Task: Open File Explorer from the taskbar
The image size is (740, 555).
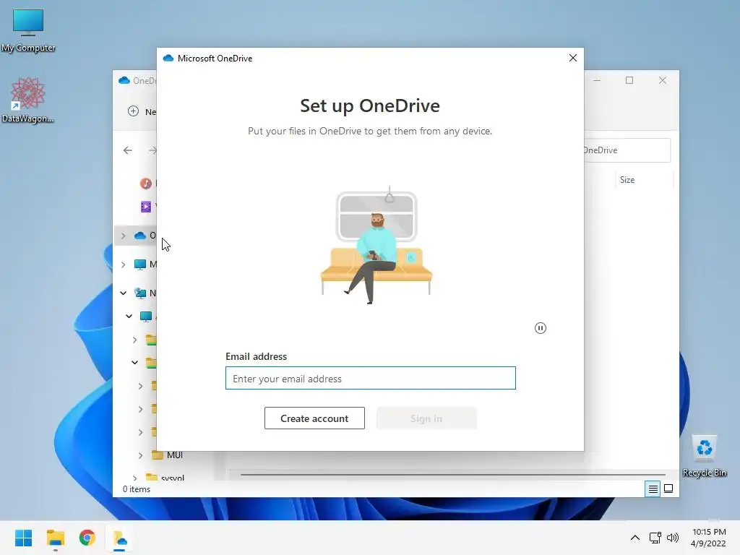Action: pos(55,538)
